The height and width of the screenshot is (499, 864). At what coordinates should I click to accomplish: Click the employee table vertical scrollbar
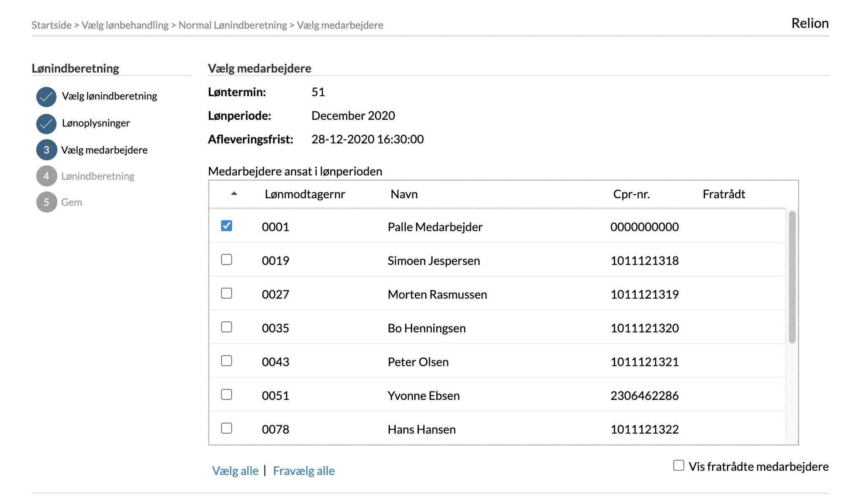(792, 277)
